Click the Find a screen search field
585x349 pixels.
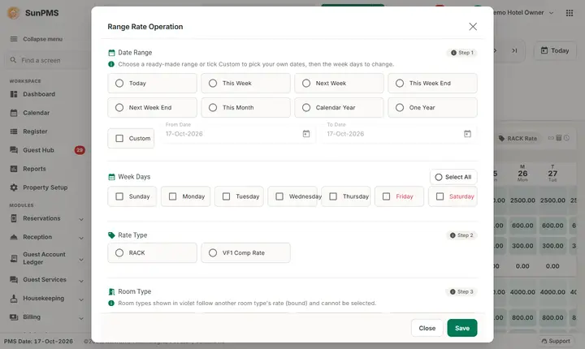(x=46, y=60)
